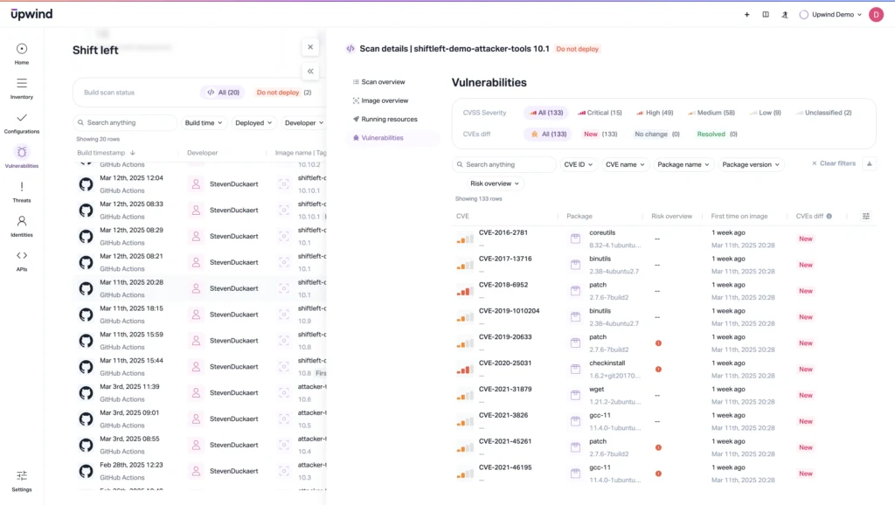The height and width of the screenshot is (505, 895).
Task: Click the CVEs diff info icon
Action: click(x=829, y=217)
